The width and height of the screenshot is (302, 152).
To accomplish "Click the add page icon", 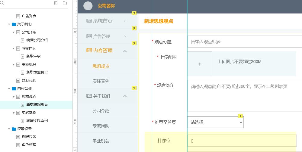I will point(56,3).
